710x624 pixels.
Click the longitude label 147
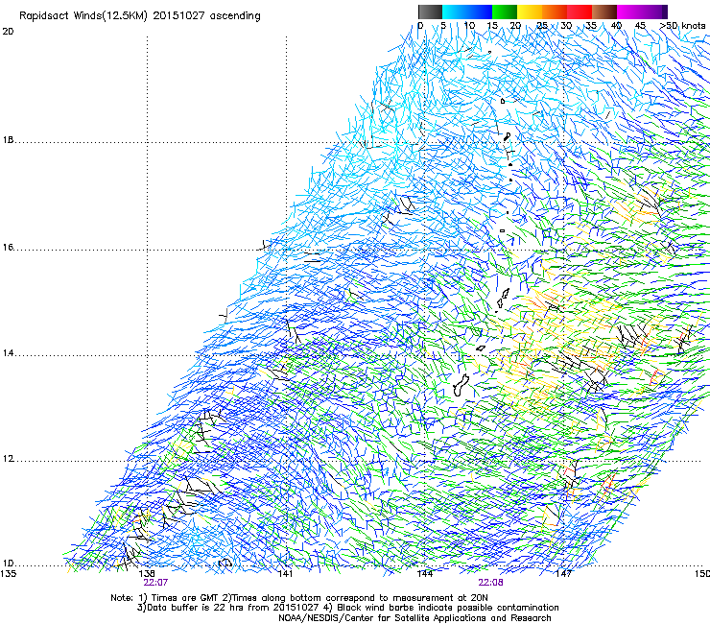[x=563, y=574]
